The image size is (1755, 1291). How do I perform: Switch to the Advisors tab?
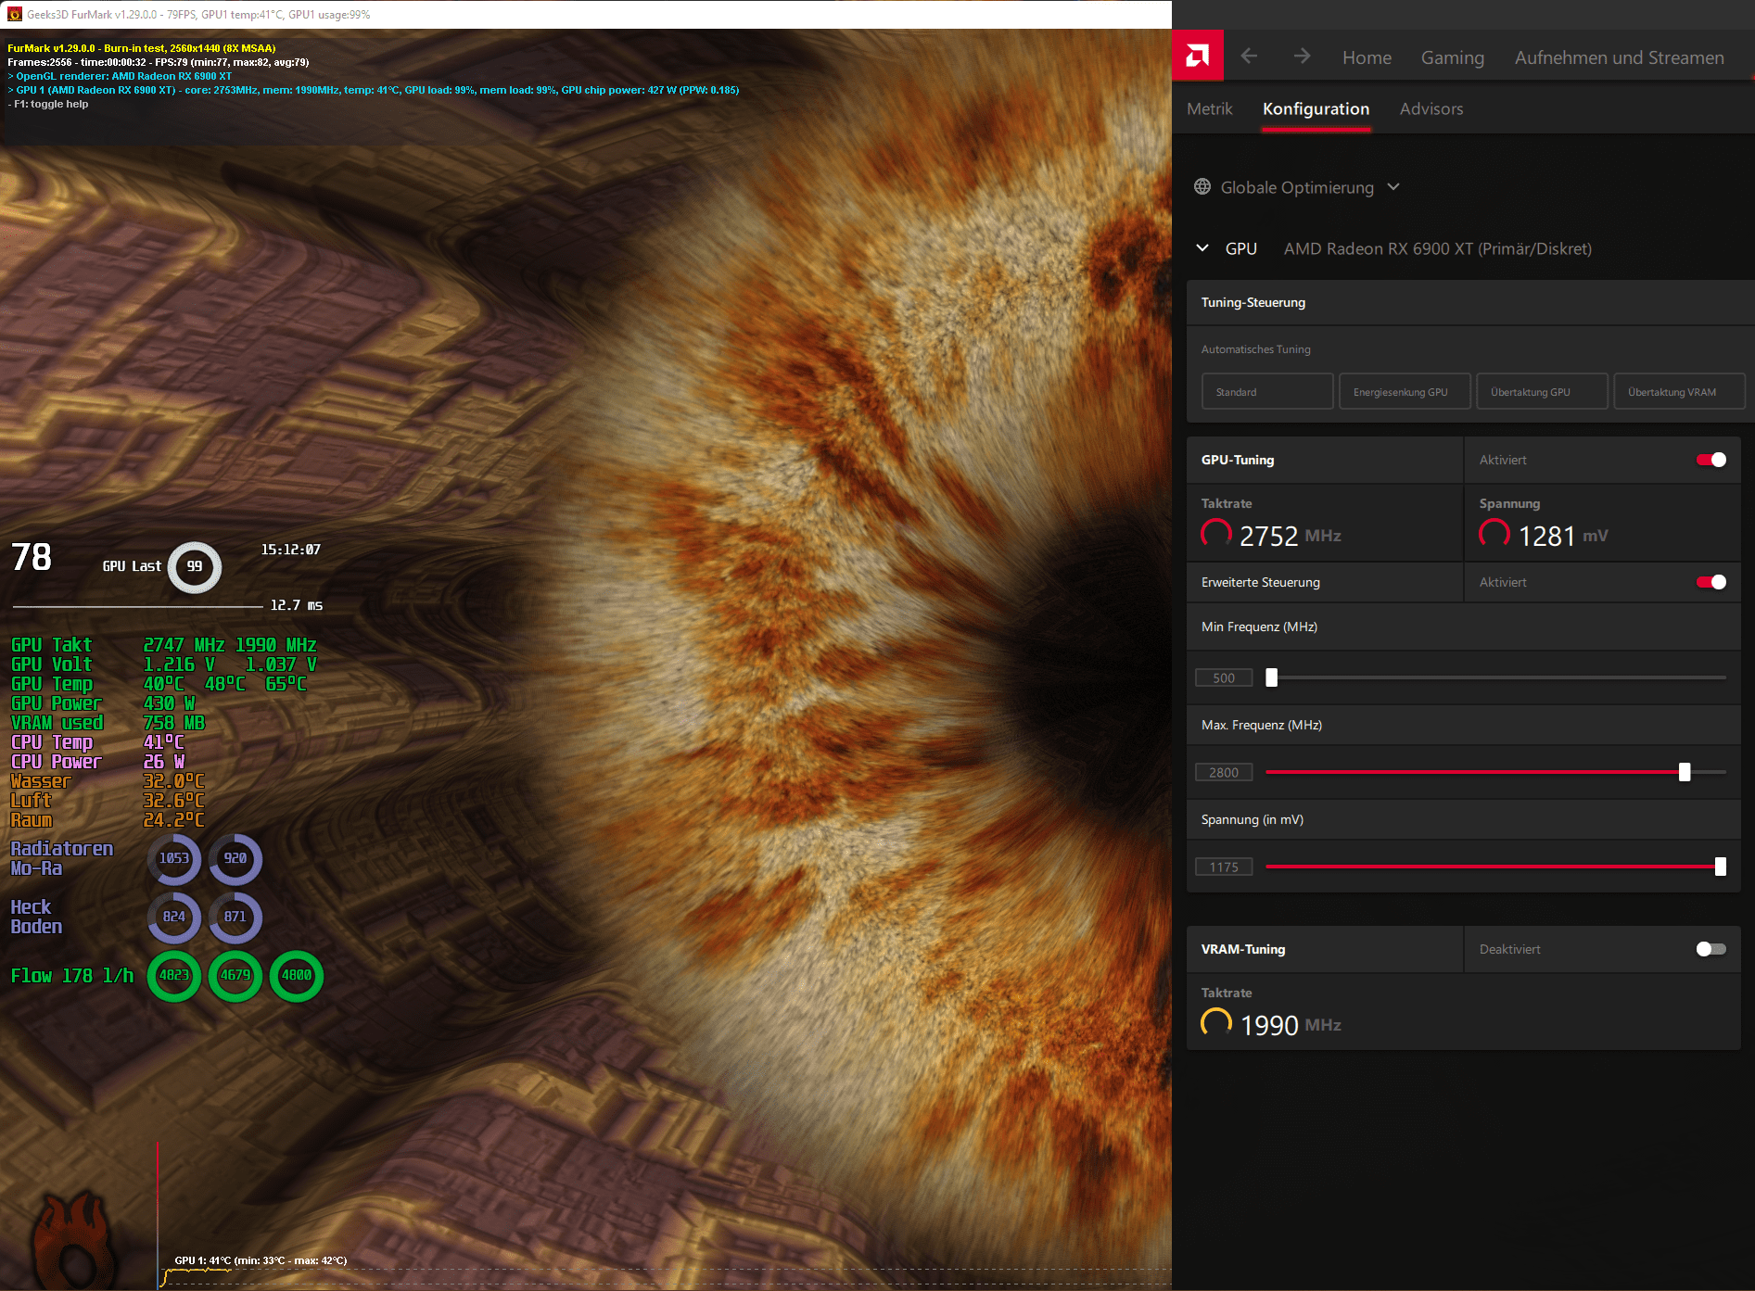tap(1431, 109)
